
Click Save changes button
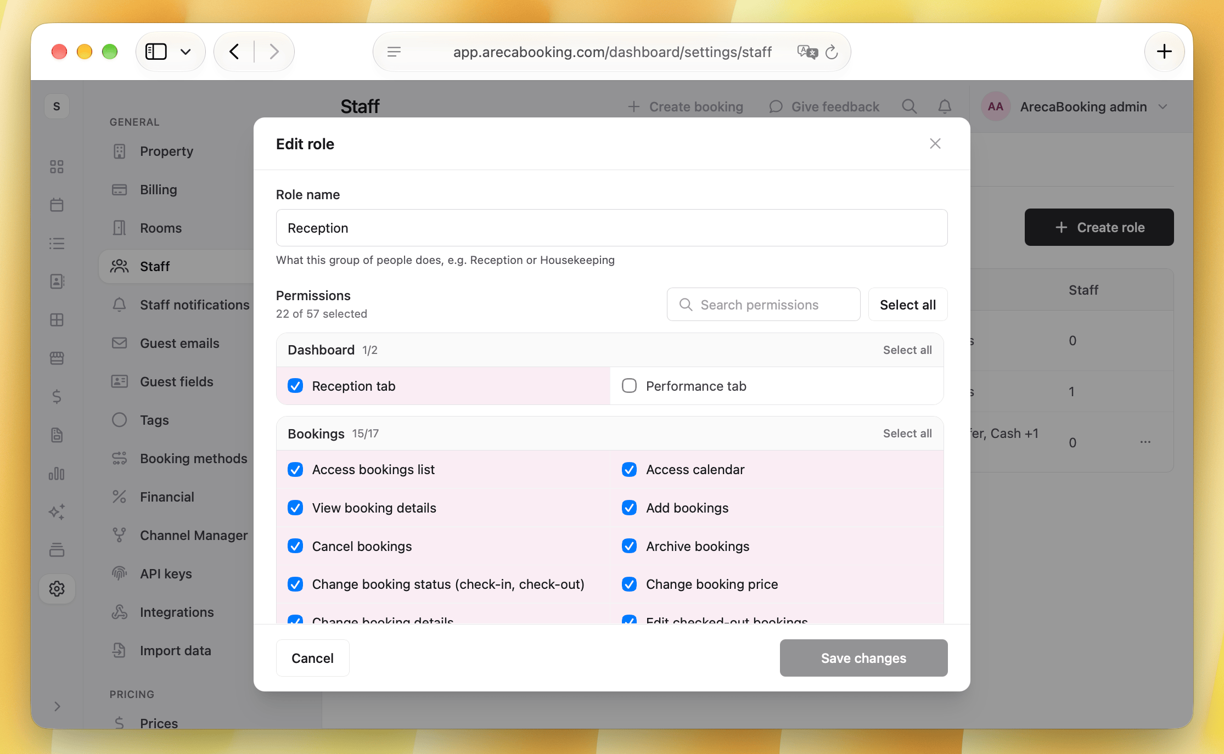pyautogui.click(x=863, y=658)
